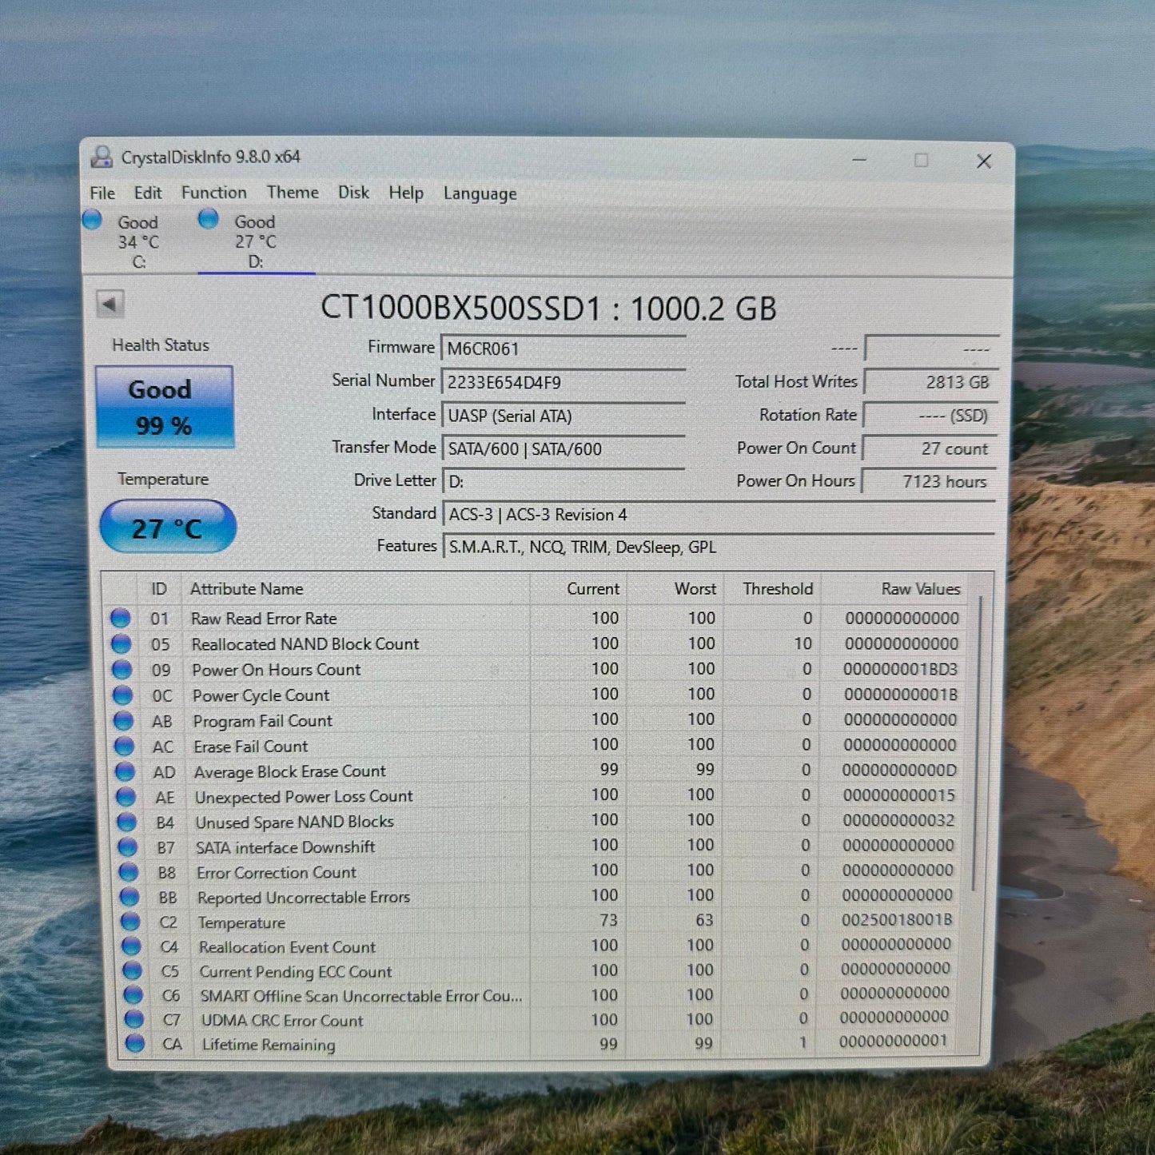The height and width of the screenshot is (1155, 1155).
Task: Click status circle for Lifetime Remaining
Action: pos(134,1043)
